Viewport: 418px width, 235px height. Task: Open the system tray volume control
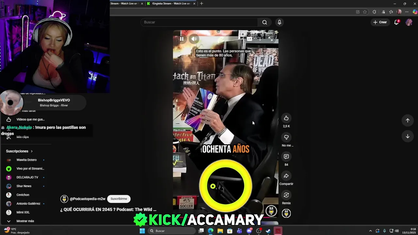397,231
